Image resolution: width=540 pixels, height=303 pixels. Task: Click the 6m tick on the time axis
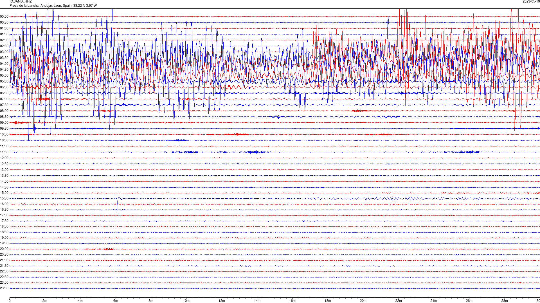(x=116, y=301)
